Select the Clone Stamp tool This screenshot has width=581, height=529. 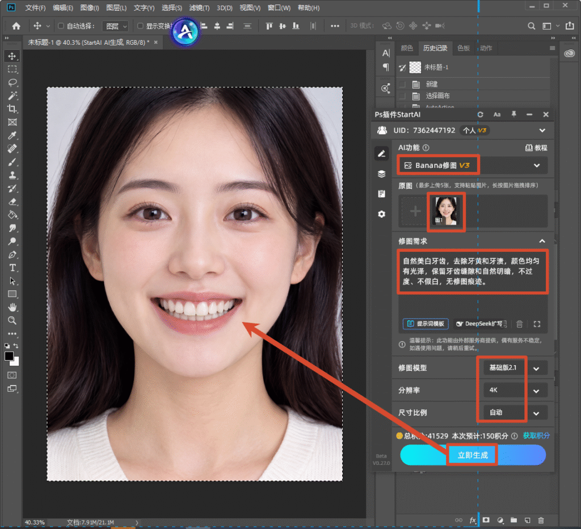[x=12, y=175]
